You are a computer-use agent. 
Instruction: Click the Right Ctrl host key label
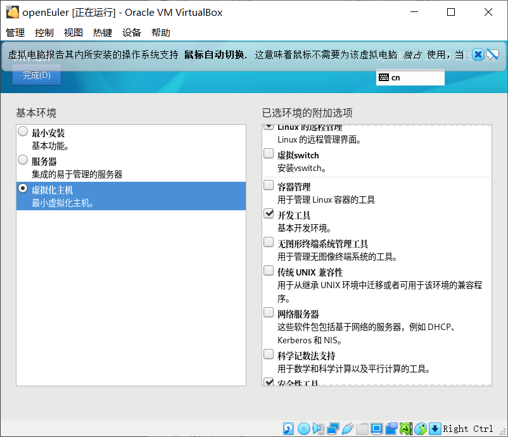[468, 429]
